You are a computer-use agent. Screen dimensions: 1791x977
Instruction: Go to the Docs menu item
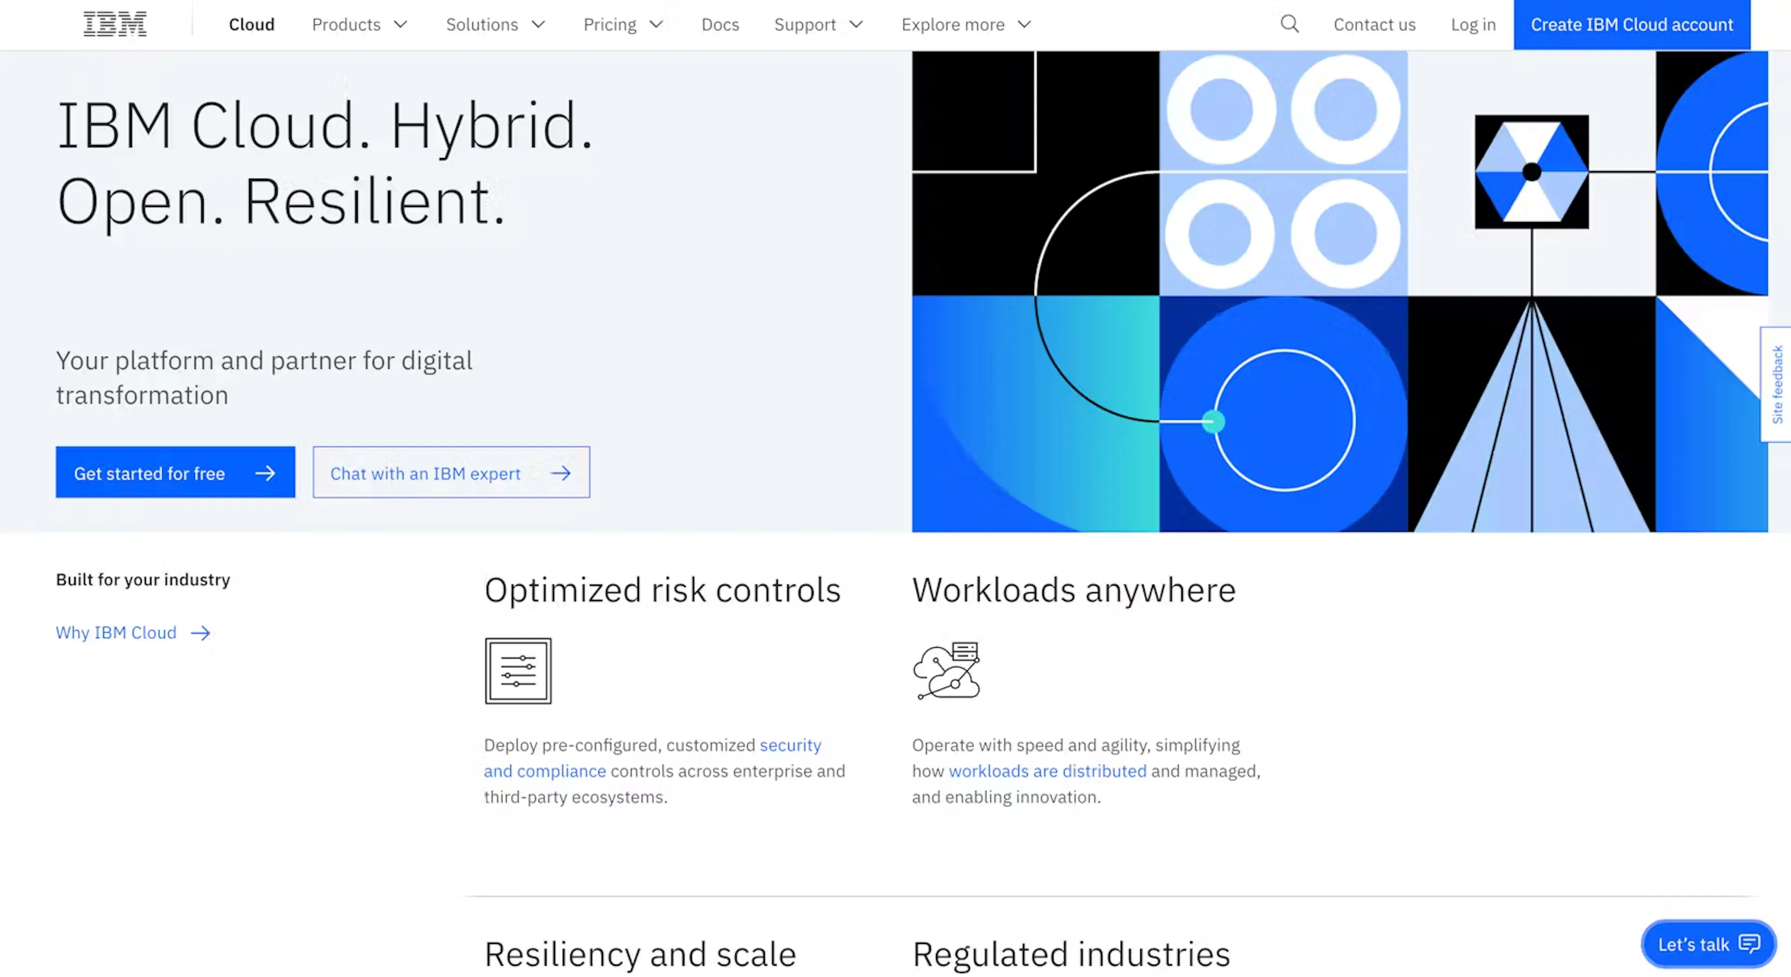720,25
